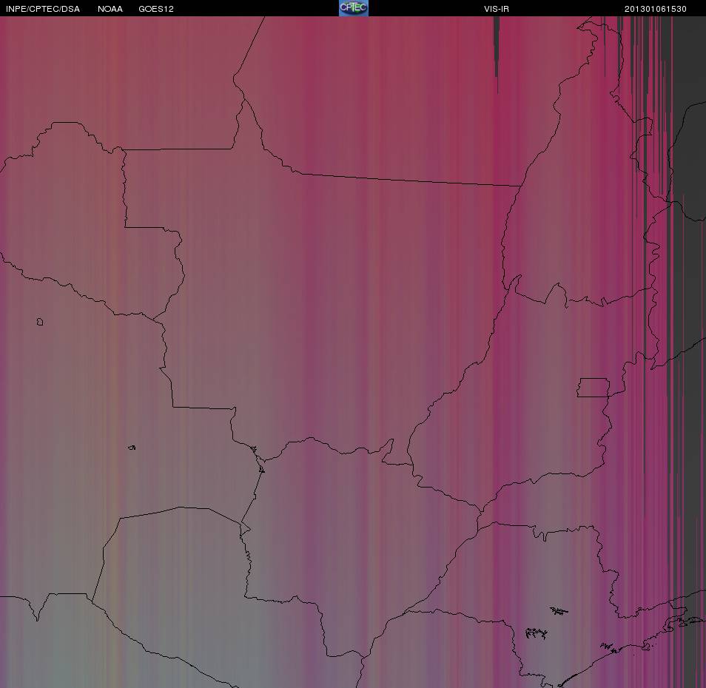Image resolution: width=706 pixels, height=688 pixels.
Task: Click the INPE/CPTEC/DSA header text
Action: pyautogui.click(x=43, y=9)
